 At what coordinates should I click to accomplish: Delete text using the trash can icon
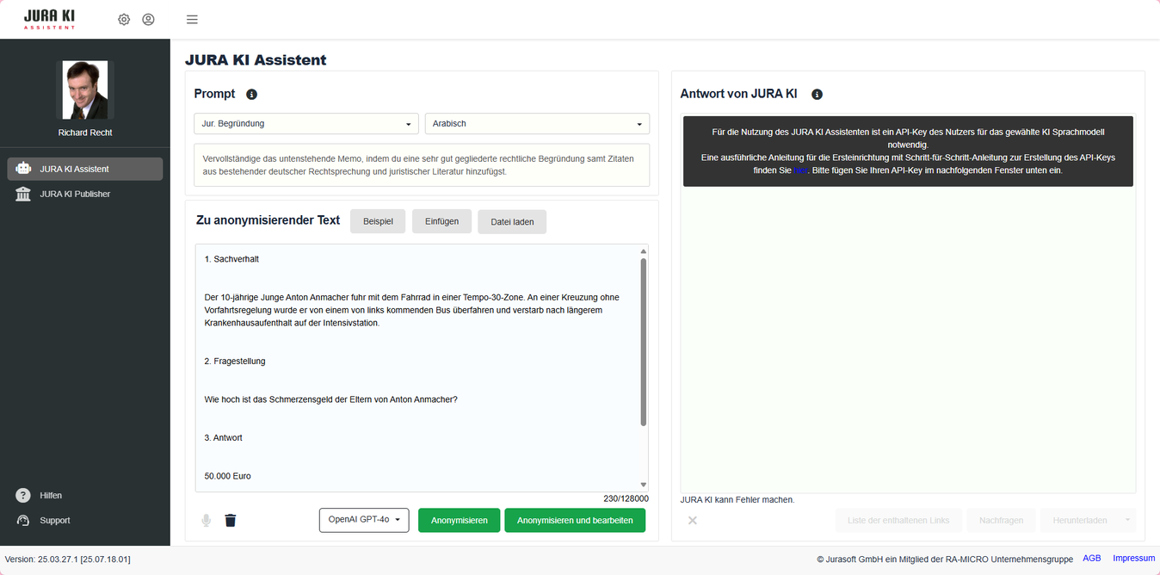(x=231, y=520)
